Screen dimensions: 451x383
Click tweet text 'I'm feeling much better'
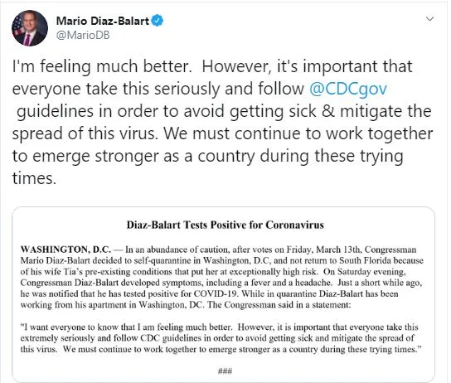(102, 66)
